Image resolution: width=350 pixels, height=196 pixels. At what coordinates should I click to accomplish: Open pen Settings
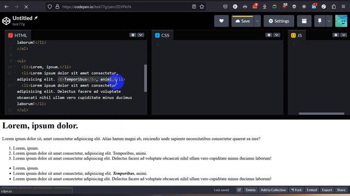[279, 21]
